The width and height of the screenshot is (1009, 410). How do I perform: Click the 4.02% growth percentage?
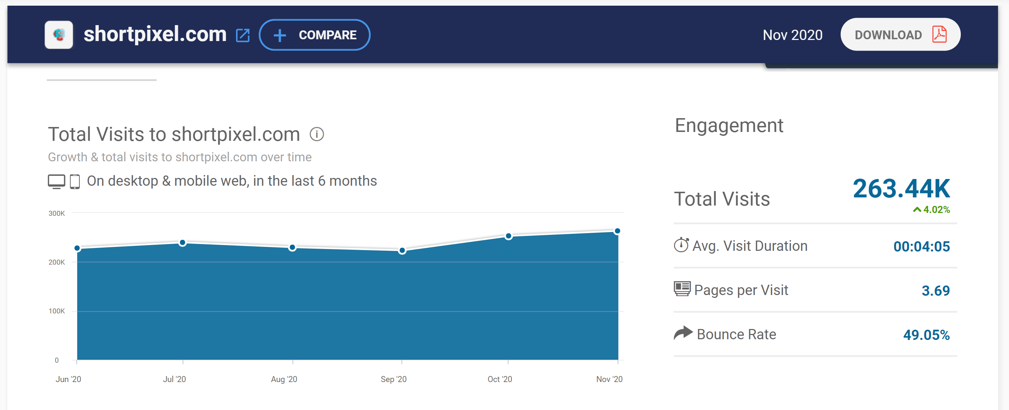[x=936, y=210]
